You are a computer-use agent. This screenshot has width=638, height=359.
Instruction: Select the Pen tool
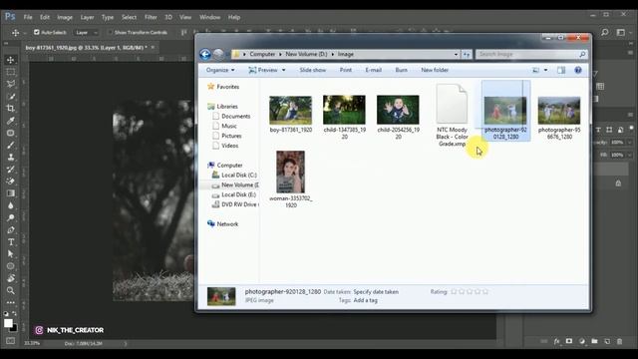coord(11,230)
